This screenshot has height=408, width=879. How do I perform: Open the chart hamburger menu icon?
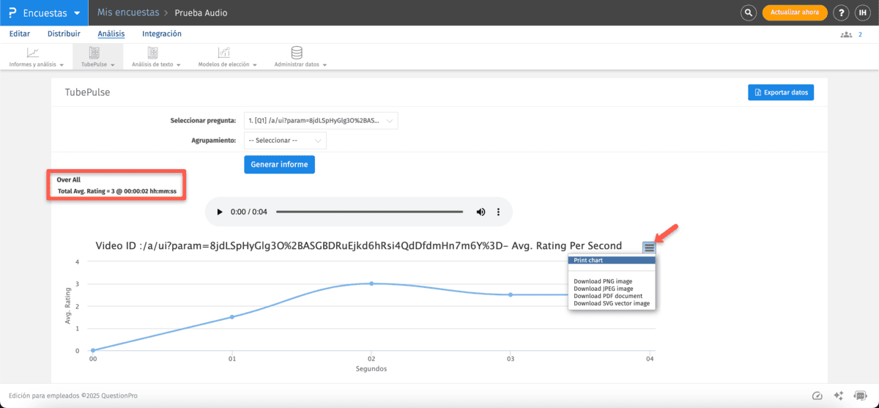[x=649, y=248]
